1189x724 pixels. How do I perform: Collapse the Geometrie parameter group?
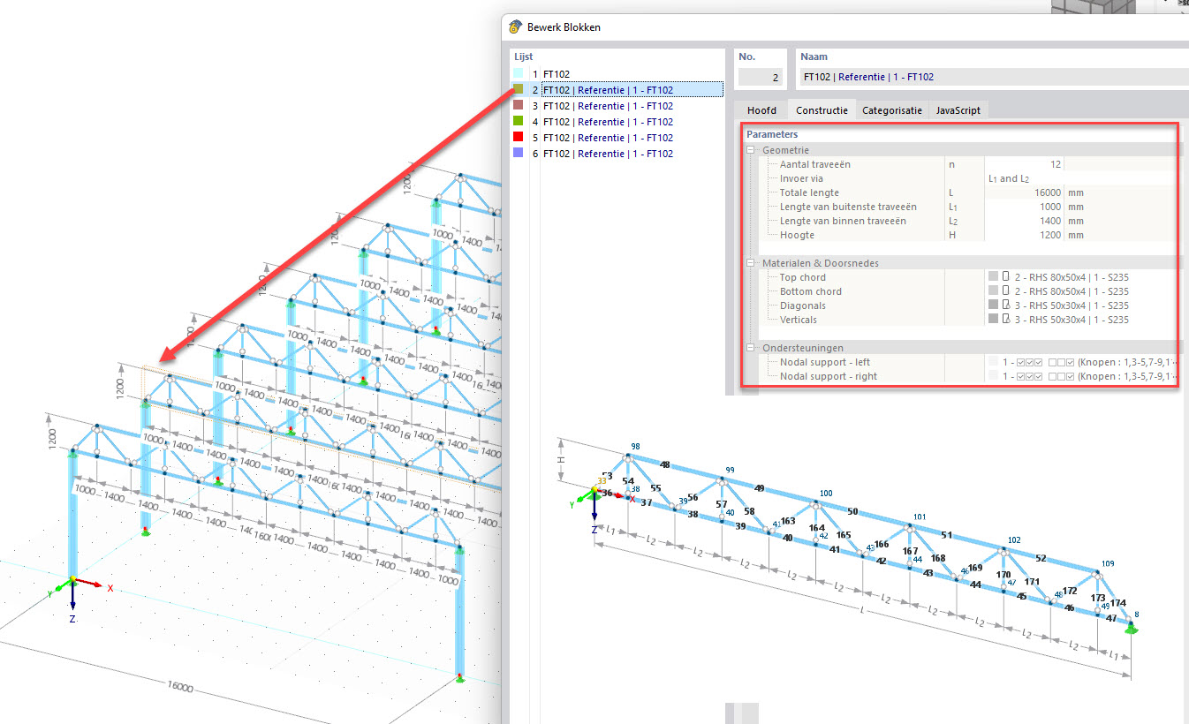pyautogui.click(x=752, y=150)
